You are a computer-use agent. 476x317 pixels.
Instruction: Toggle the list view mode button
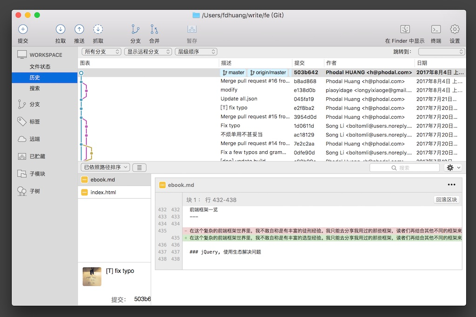point(140,168)
